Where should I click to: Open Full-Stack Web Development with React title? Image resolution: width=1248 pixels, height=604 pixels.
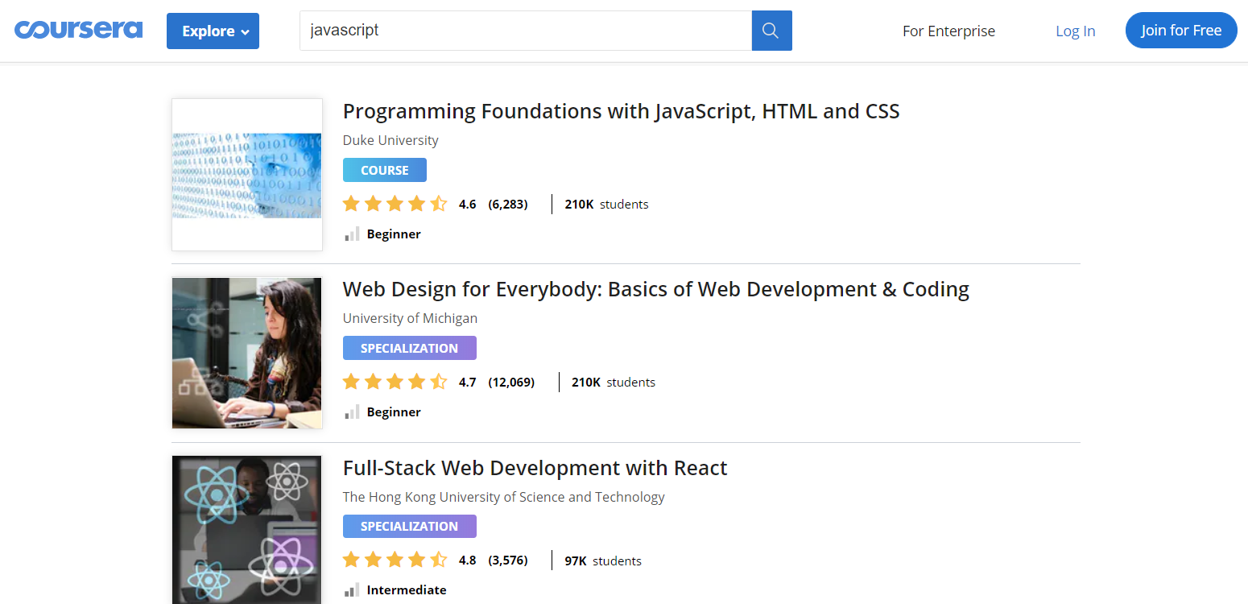(535, 468)
